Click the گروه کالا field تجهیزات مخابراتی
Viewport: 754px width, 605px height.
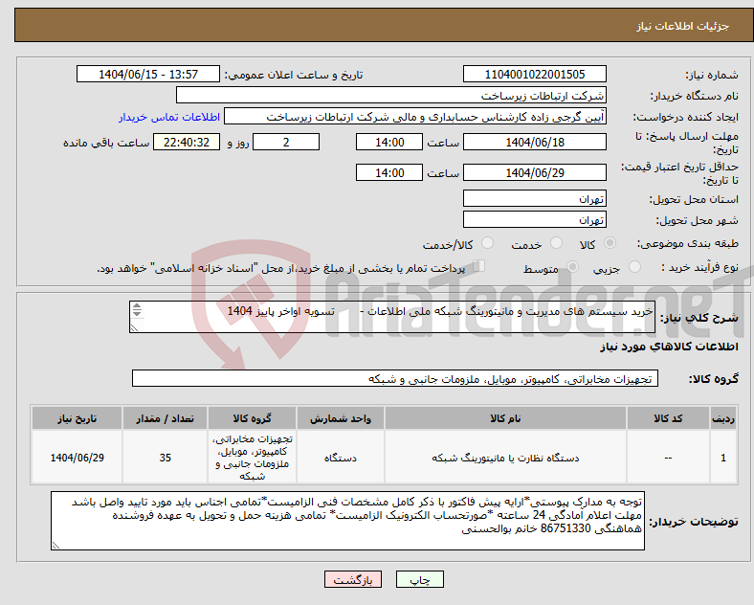(x=395, y=379)
